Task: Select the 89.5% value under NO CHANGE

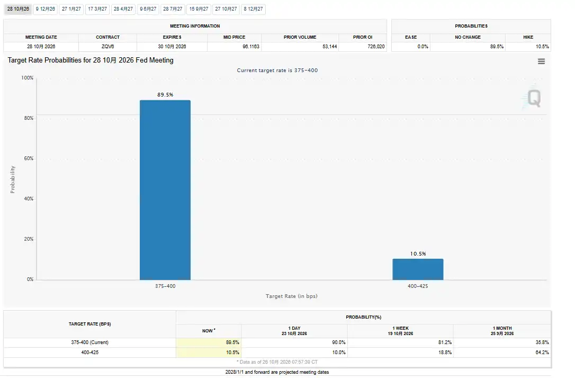Action: (497, 47)
